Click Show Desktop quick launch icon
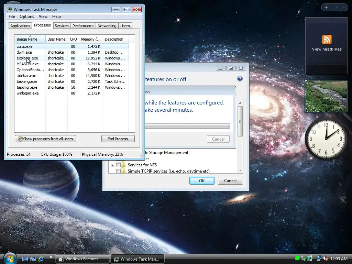 tap(25, 259)
